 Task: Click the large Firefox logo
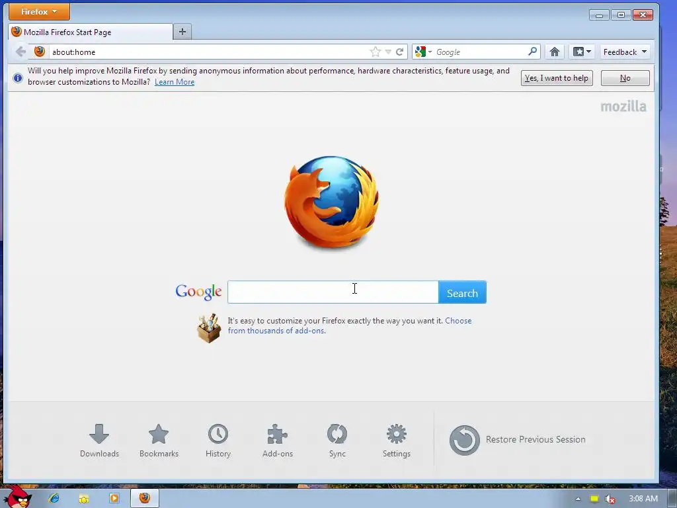(332, 202)
